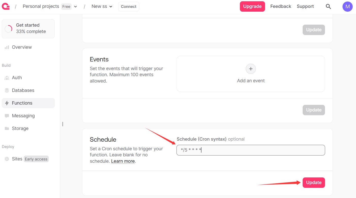Click the pink Upgrade button
Viewport: 356px width, 198px height.
pyautogui.click(x=252, y=6)
